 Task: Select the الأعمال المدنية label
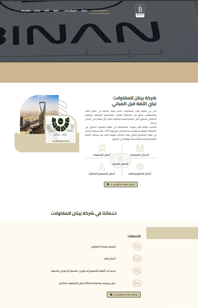pyautogui.click(x=120, y=164)
